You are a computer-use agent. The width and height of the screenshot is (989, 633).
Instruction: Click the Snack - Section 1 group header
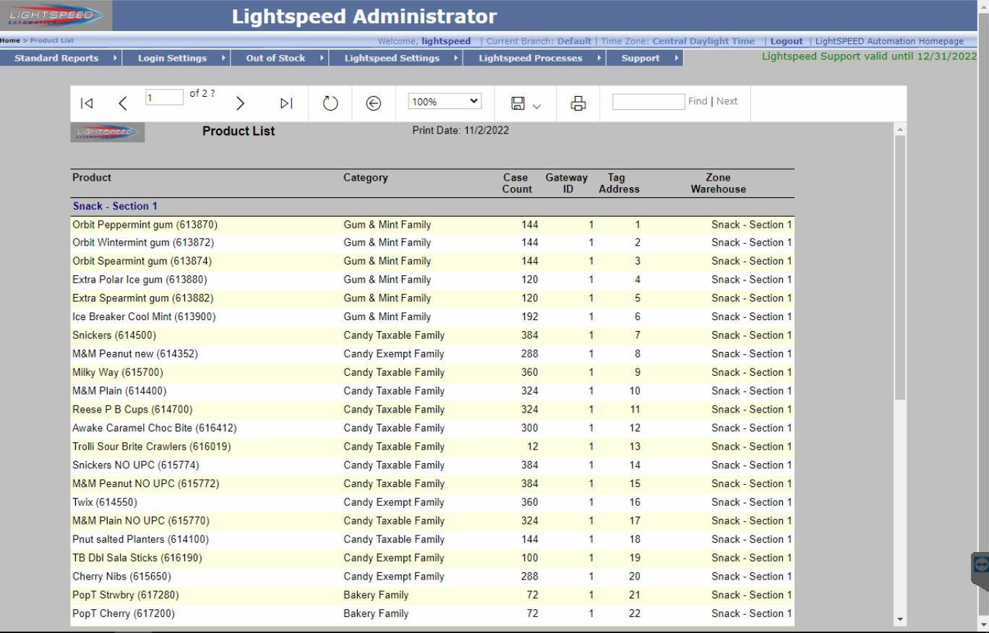click(115, 206)
